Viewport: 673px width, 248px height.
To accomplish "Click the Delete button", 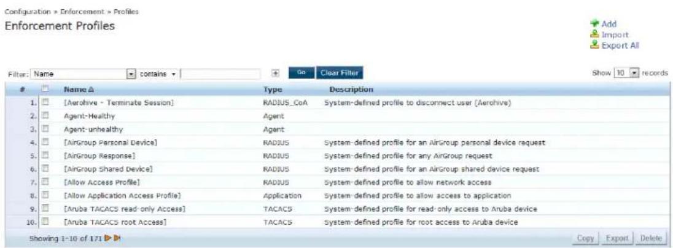I will [x=650, y=238].
